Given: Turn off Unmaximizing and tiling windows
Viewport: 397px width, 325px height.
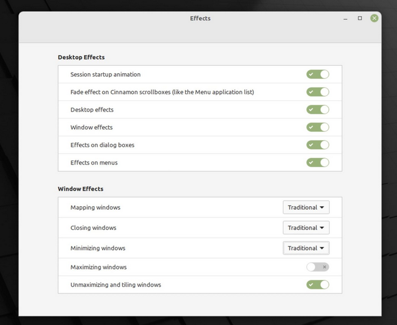Looking at the screenshot, I should pos(317,284).
